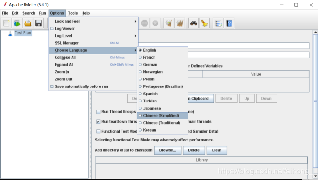The height and width of the screenshot is (180, 318).
Task: Click the Reset Search broom icon
Action: (x=204, y=23)
